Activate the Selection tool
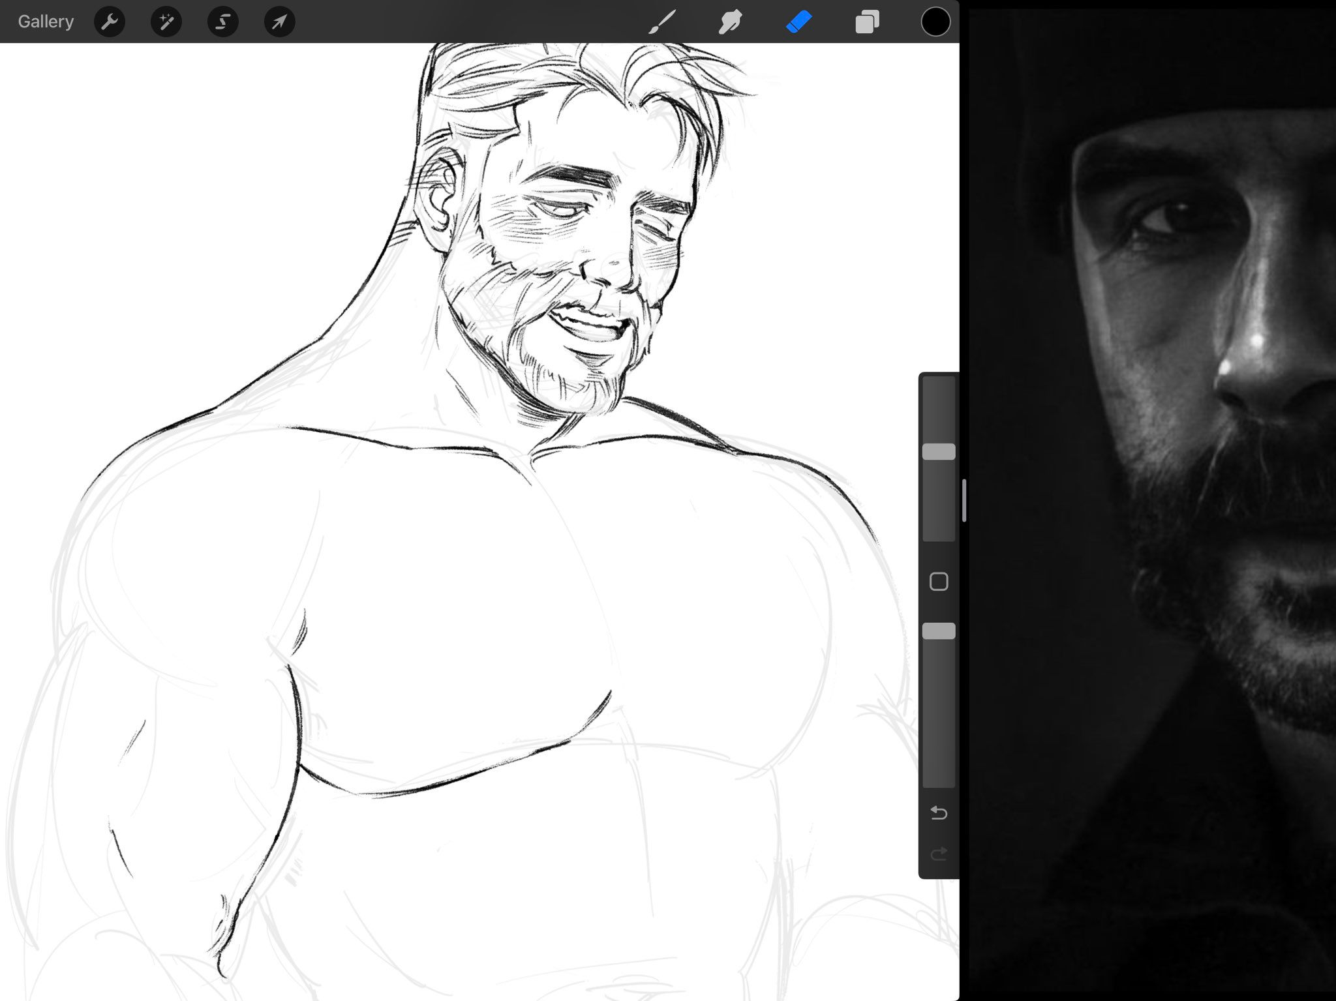1336x1001 pixels. [222, 22]
